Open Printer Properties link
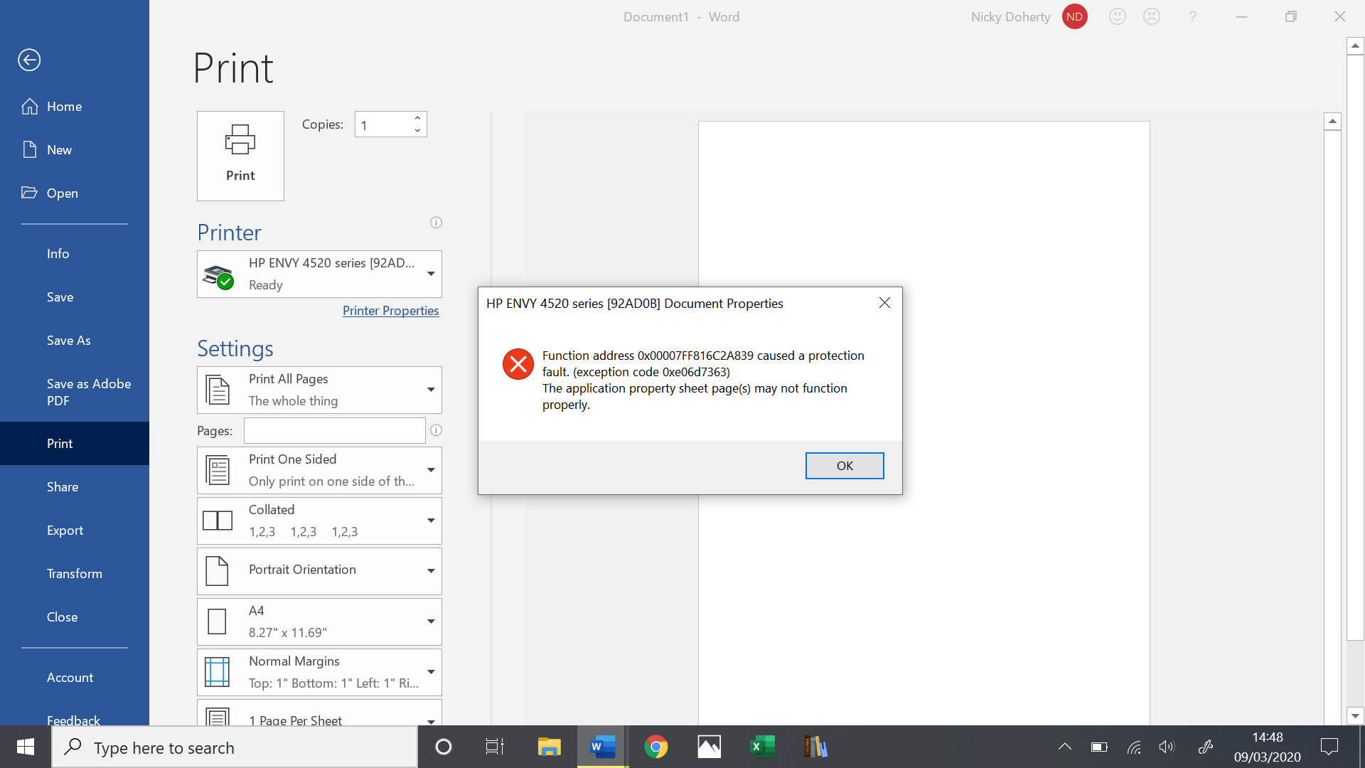The image size is (1365, 768). click(x=390, y=311)
